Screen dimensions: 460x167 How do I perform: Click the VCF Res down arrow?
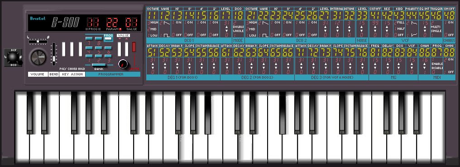pos(387,31)
